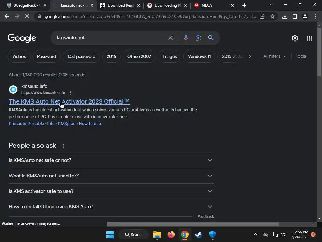The width and height of the screenshot is (322, 242).
Task: Select the Office 2007 chip
Action: [139, 56]
